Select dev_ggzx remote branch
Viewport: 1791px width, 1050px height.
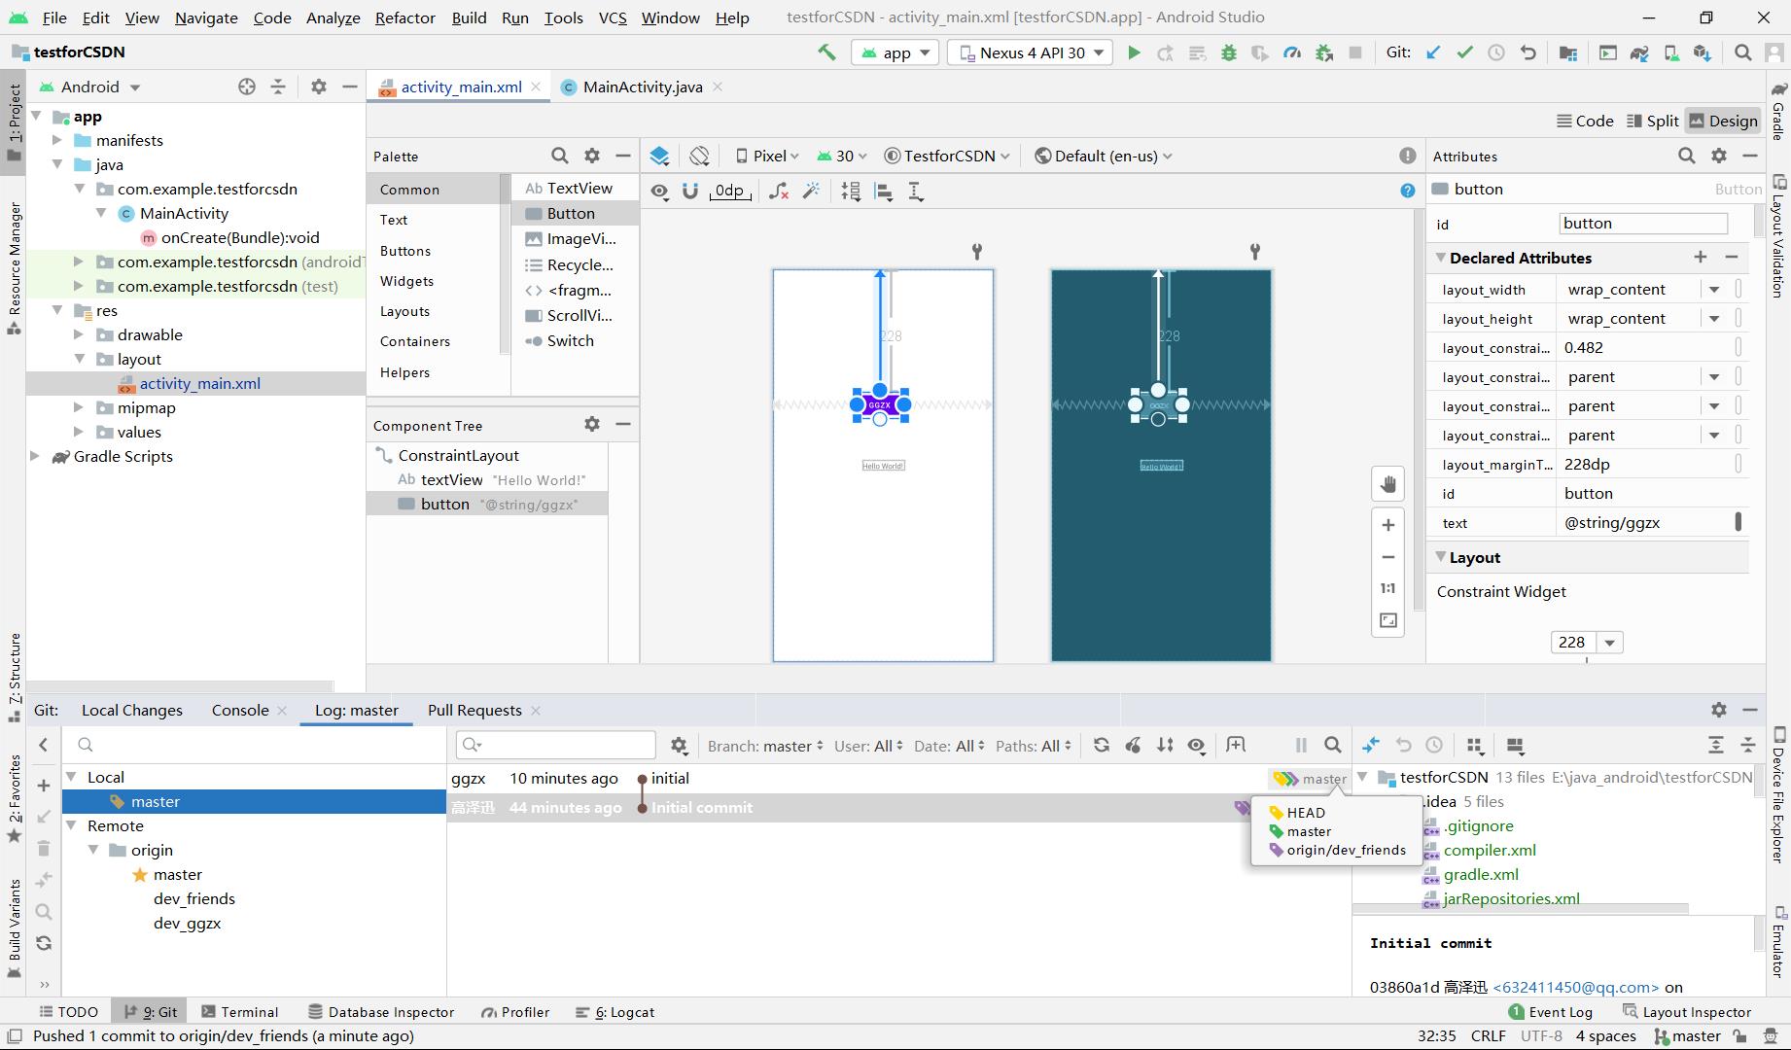coord(187,923)
